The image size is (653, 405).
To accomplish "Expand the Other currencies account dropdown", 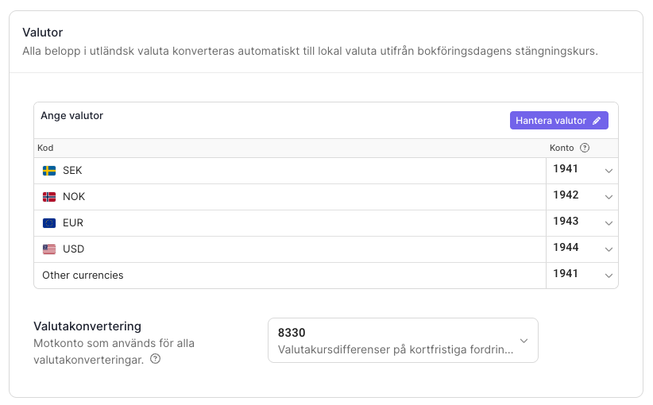I will tap(582, 275).
